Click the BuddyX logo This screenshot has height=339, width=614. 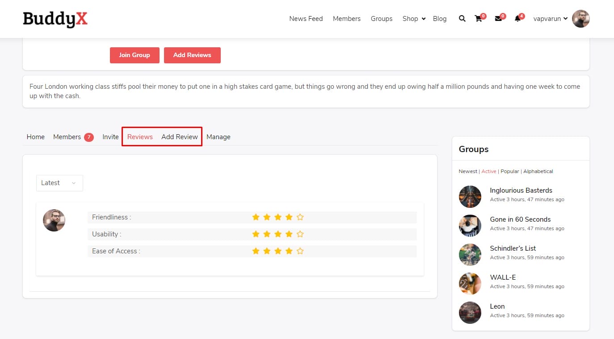[x=55, y=19]
